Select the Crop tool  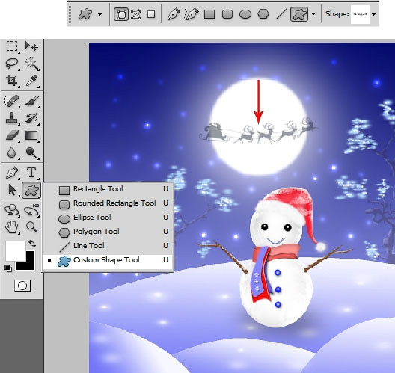[x=12, y=81]
